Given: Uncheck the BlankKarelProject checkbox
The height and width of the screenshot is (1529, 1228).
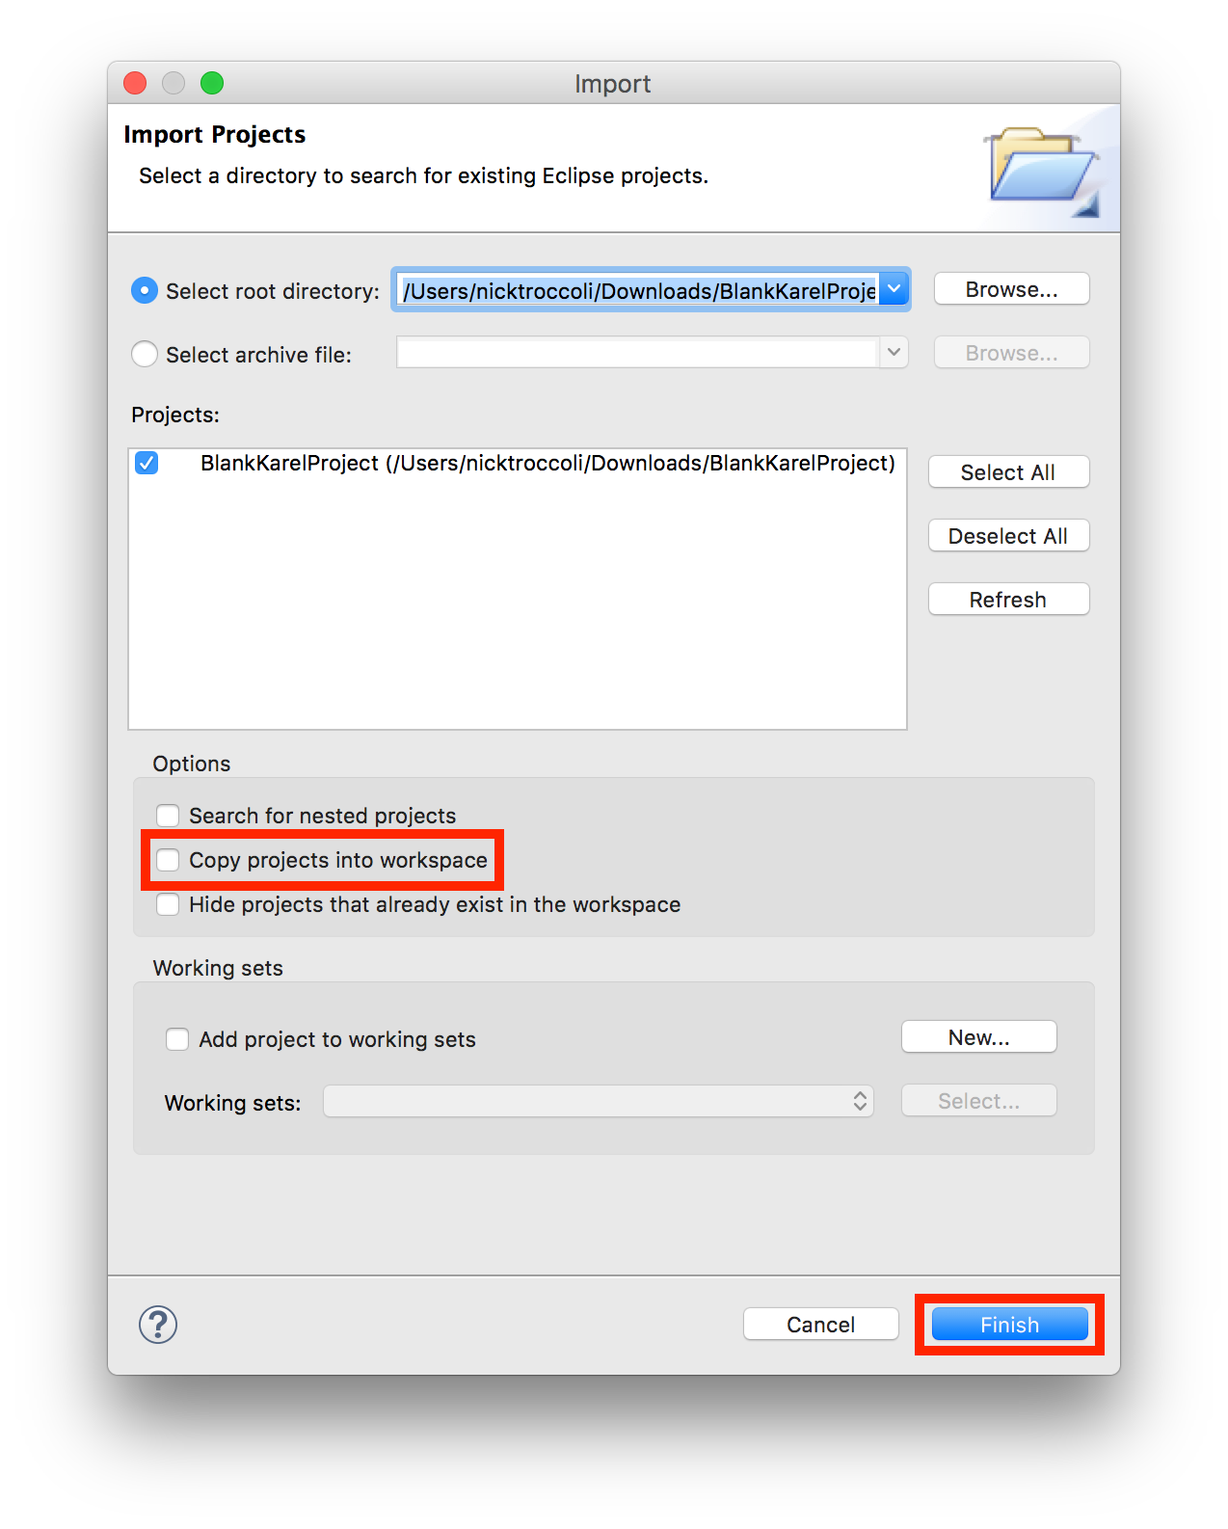Looking at the screenshot, I should point(147,463).
